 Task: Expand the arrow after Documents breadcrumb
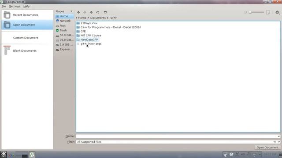pyautogui.click(x=108, y=18)
